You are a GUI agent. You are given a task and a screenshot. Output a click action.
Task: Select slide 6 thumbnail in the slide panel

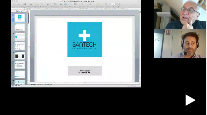click(20, 65)
